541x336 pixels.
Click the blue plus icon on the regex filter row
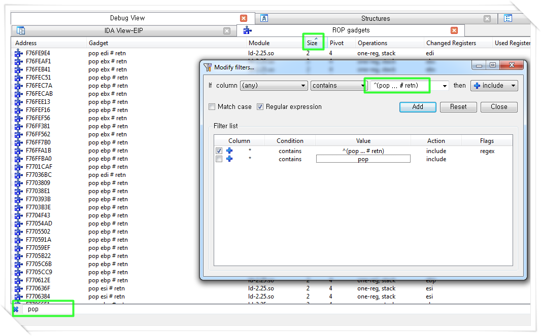229,151
